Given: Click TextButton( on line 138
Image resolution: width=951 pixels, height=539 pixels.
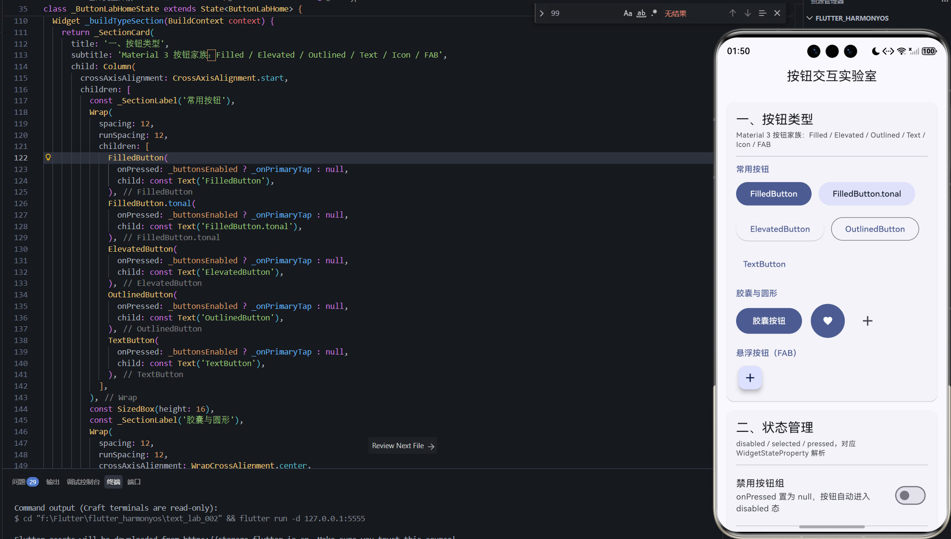Looking at the screenshot, I should (133, 340).
